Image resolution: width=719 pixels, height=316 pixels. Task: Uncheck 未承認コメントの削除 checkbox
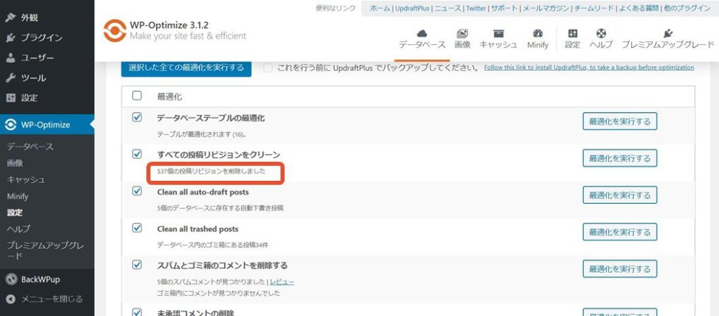coord(137,312)
